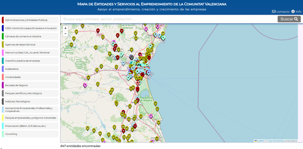Show only Agencias de desarrollo local
The height and width of the screenshot is (149, 303).
coord(30,45)
